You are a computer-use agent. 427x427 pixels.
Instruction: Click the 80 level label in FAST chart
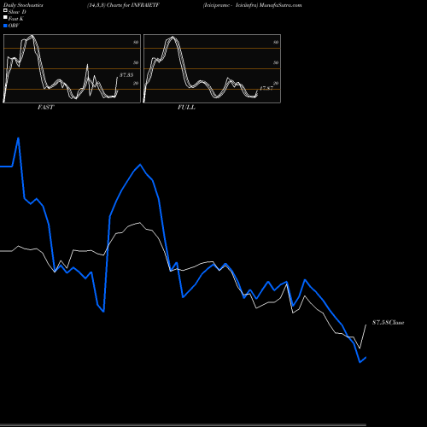tap(136, 42)
